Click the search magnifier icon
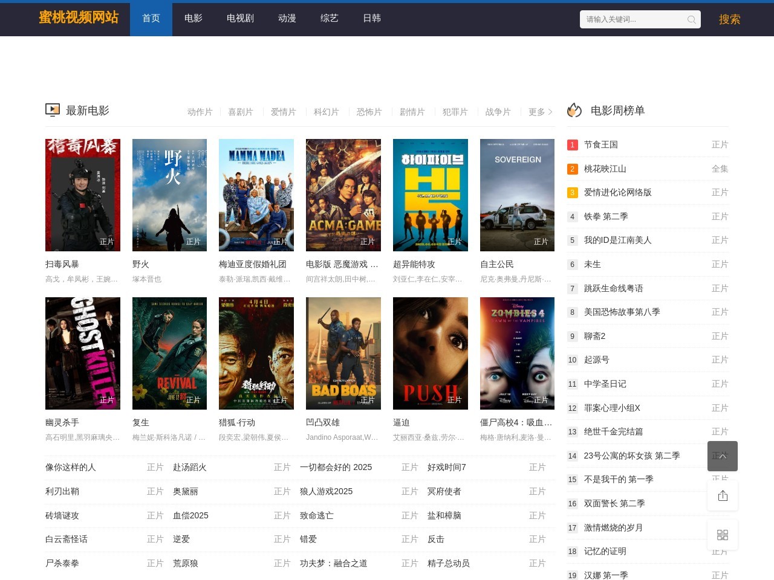This screenshot has width=774, height=580. [691, 19]
